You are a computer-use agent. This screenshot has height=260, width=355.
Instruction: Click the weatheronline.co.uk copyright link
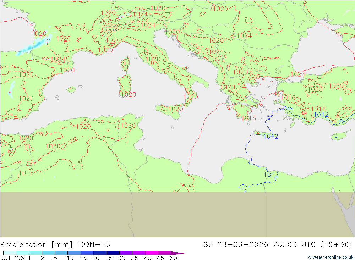point(330,257)
